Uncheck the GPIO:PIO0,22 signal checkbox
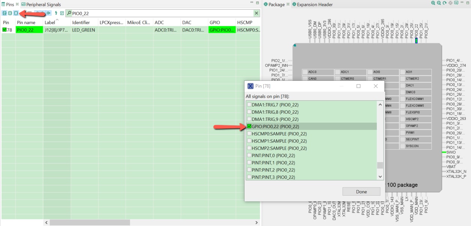The width and height of the screenshot is (471, 226). (249, 126)
